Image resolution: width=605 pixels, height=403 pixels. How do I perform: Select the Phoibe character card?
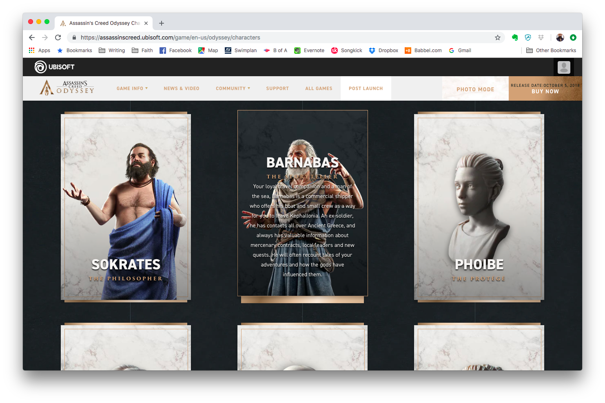pyautogui.click(x=479, y=207)
